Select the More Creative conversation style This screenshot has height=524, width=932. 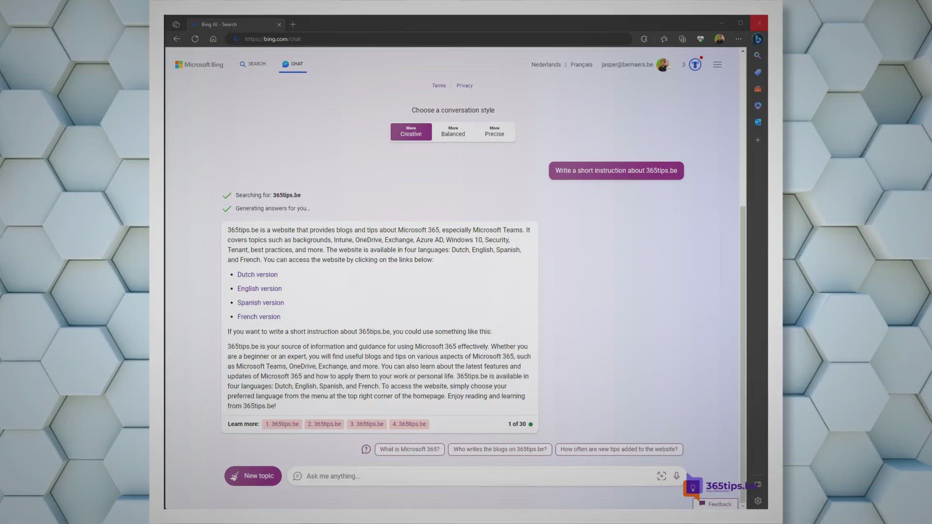pyautogui.click(x=411, y=131)
